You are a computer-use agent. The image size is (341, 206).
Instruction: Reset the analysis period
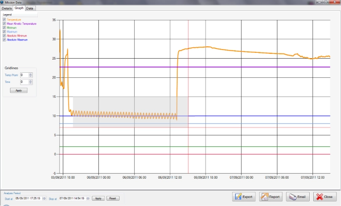tap(113, 198)
